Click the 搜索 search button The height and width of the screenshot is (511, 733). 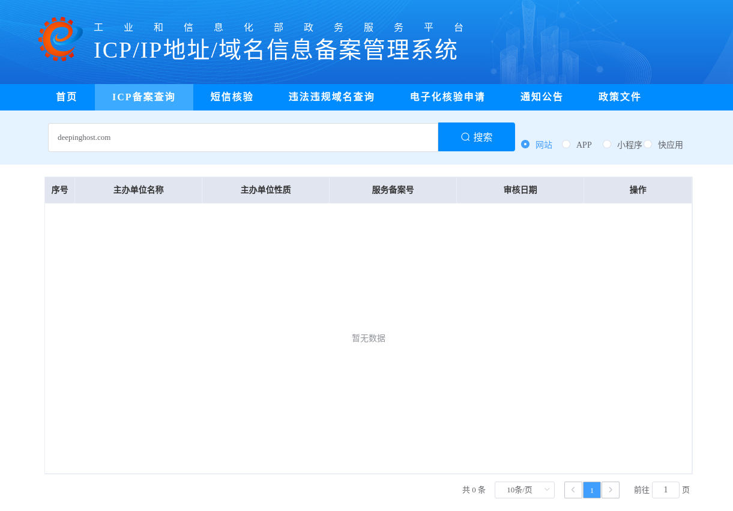(477, 137)
